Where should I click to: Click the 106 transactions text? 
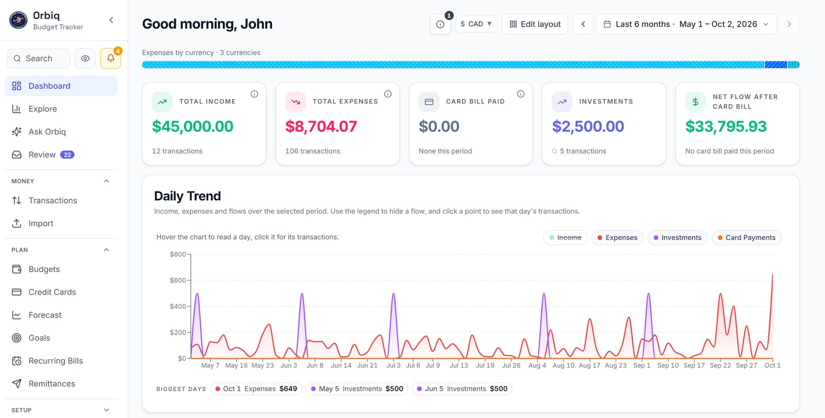click(x=313, y=151)
